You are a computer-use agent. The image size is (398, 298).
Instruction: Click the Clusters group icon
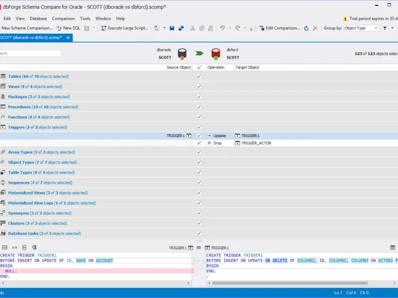(x=3, y=223)
